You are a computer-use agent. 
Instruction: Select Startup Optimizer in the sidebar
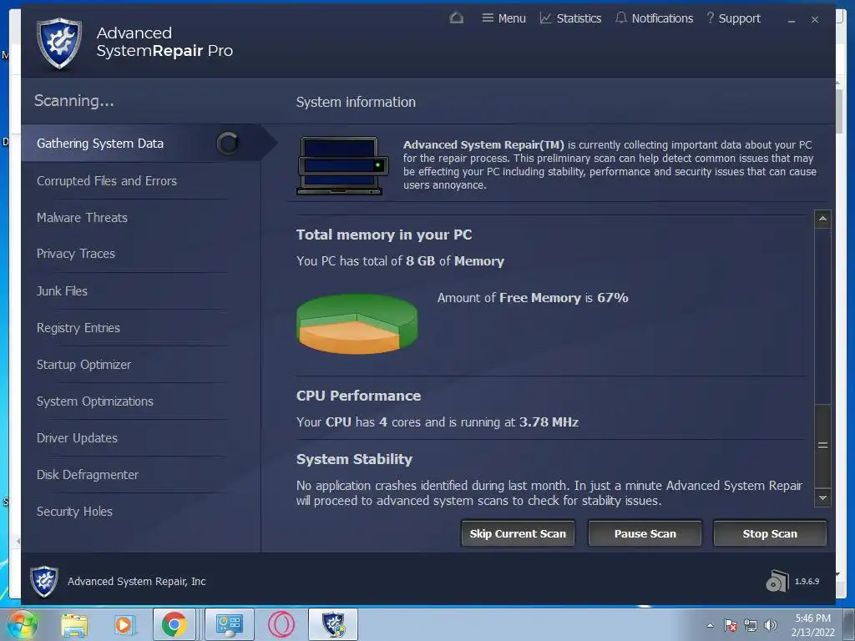pyautogui.click(x=83, y=365)
